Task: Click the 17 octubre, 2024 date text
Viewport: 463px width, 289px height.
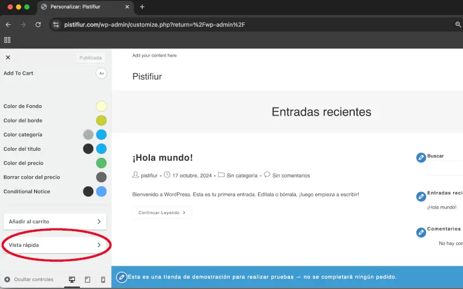Action: click(x=192, y=176)
